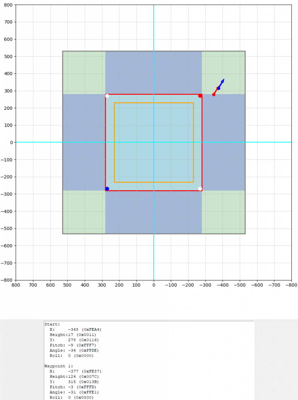Click the Start heading in text panel
This screenshot has width=298, height=400.
[x=52, y=324]
